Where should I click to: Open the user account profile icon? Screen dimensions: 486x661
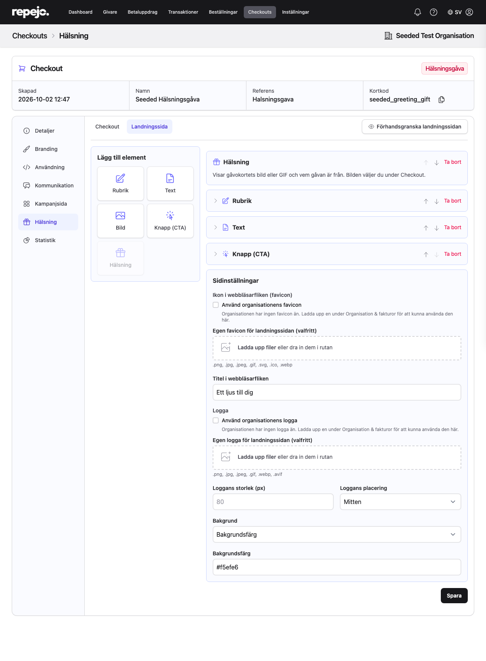[x=469, y=12]
